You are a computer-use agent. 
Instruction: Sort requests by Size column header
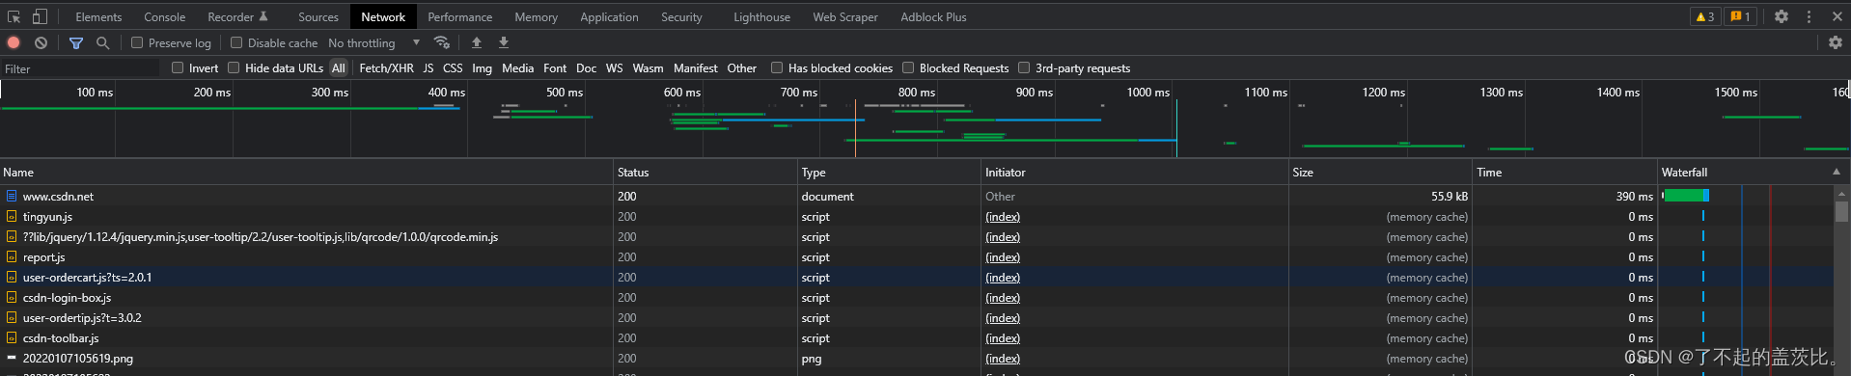point(1380,172)
